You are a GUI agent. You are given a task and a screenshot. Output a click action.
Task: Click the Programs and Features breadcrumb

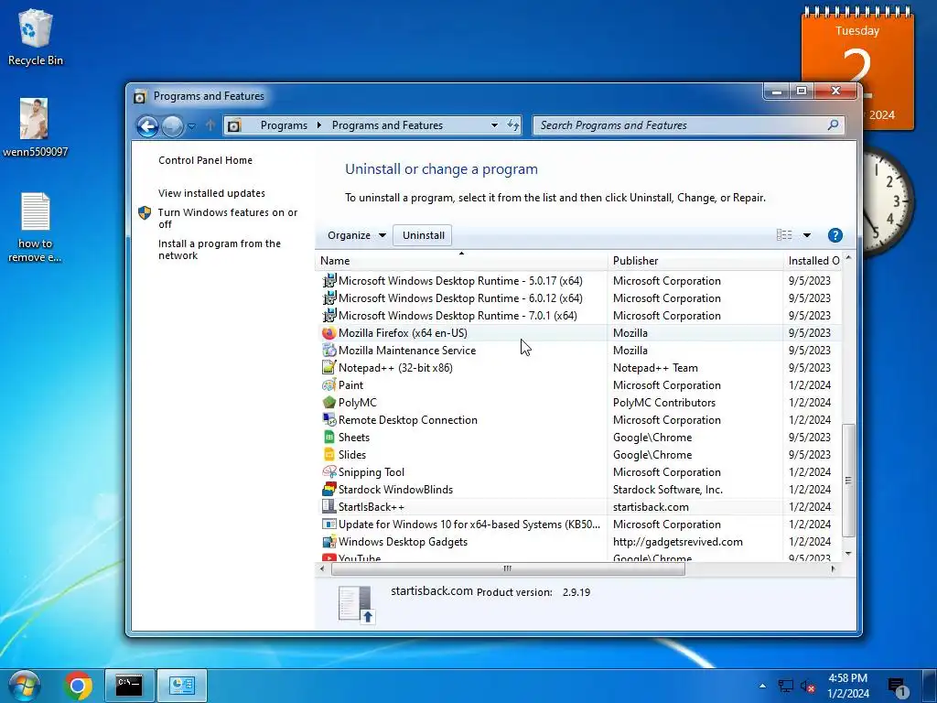tap(387, 124)
